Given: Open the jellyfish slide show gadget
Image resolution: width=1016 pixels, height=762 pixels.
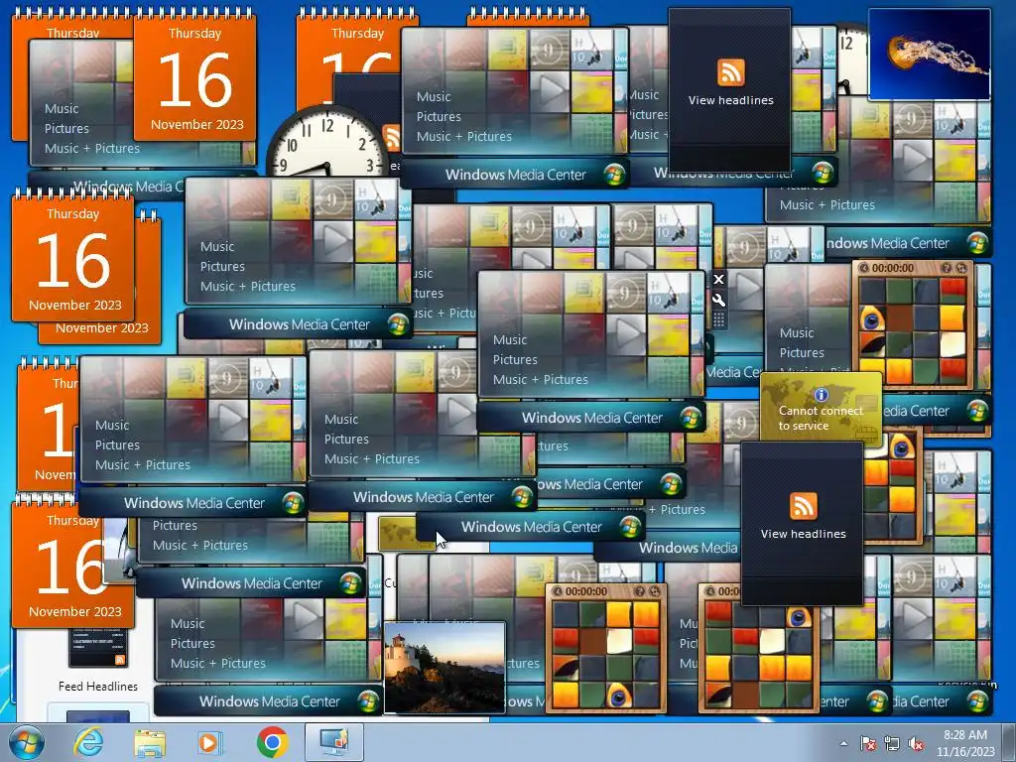Looking at the screenshot, I should (x=929, y=55).
